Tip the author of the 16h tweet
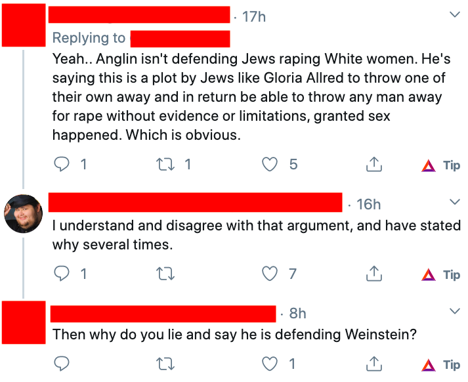Viewport: 468px width, 382px height. tap(442, 274)
